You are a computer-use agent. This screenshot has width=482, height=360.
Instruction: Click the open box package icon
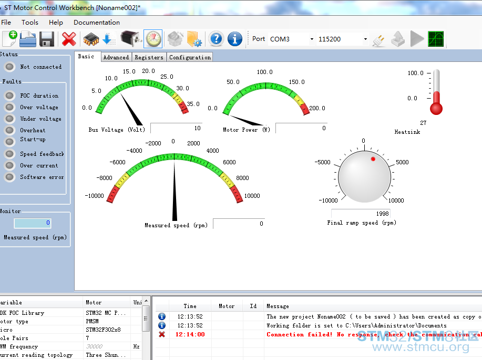click(x=175, y=39)
